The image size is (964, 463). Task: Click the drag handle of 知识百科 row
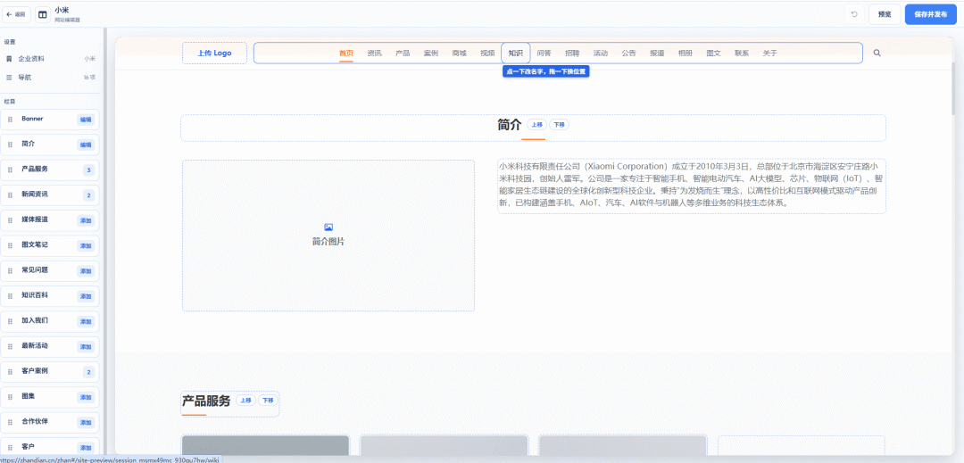pyautogui.click(x=10, y=295)
